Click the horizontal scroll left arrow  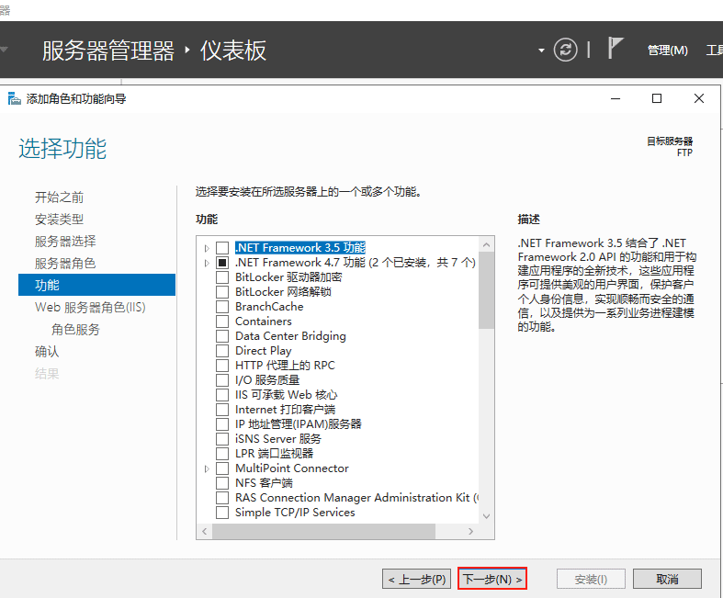[204, 531]
